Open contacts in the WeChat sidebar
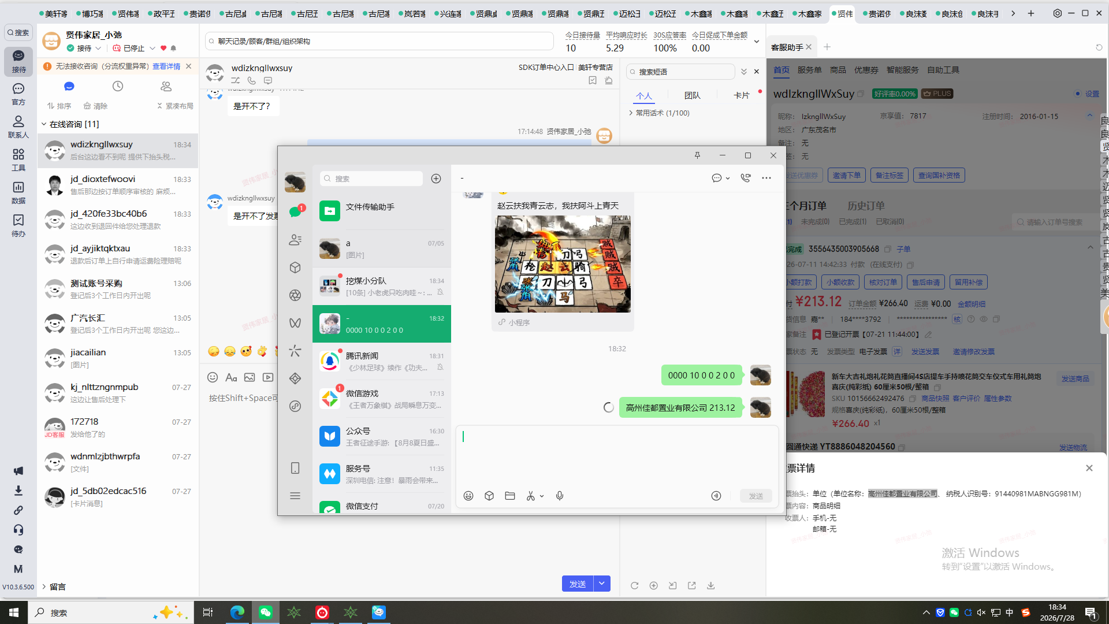This screenshot has width=1109, height=624. coord(295,240)
